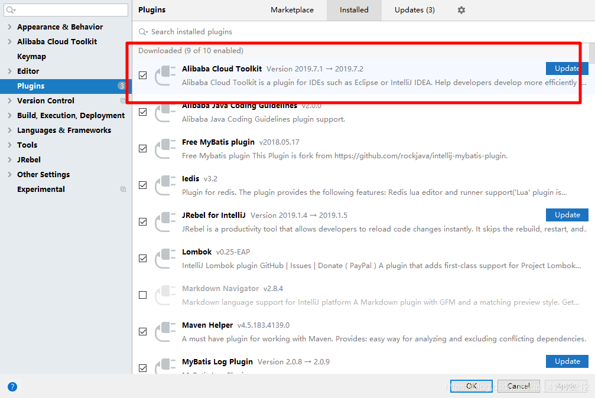595x398 pixels.
Task: Expand Appearance & Behavior settings
Action: 10,27
